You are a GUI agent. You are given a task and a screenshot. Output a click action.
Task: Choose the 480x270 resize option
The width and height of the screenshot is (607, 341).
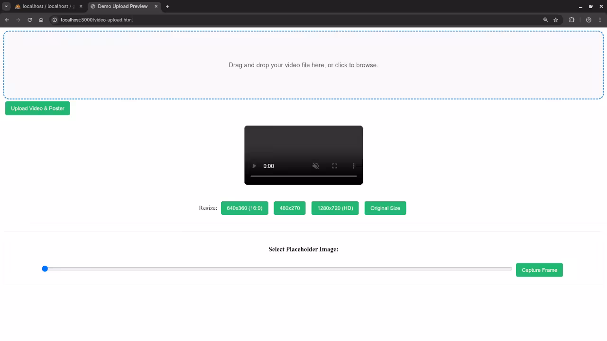tap(289, 208)
